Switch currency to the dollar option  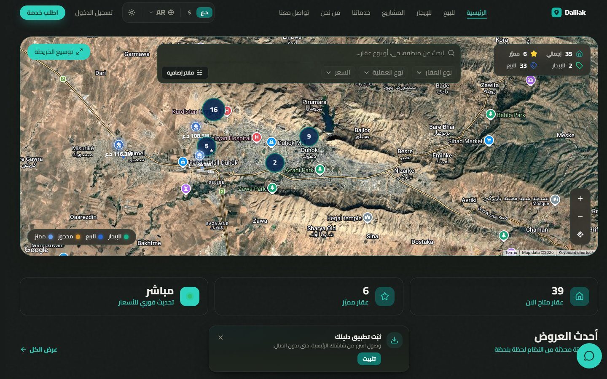pos(189,13)
